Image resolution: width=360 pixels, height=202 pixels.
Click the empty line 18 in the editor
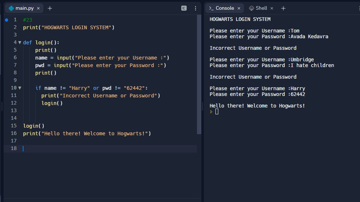point(110,148)
